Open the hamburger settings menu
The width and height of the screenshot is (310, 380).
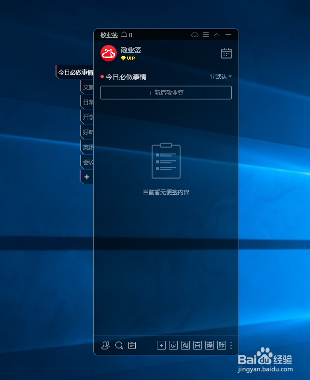206,35
